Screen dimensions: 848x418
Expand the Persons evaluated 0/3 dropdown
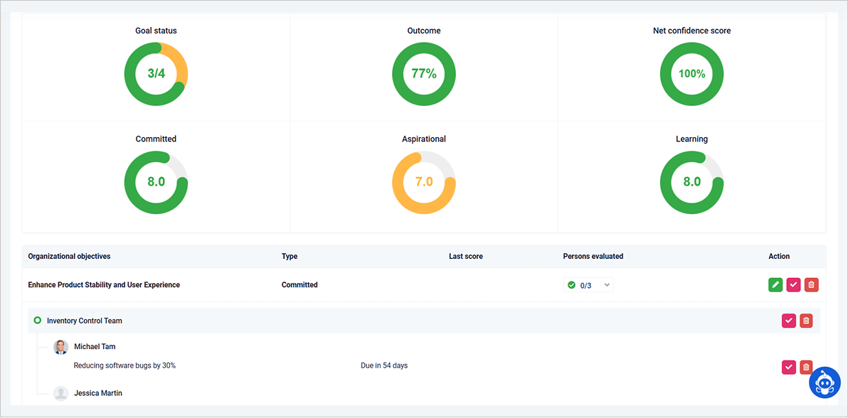pyautogui.click(x=608, y=284)
